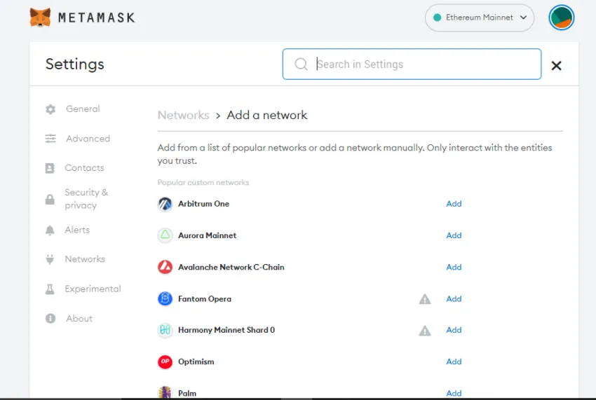
Task: Close the Settings page with X
Action: click(556, 66)
